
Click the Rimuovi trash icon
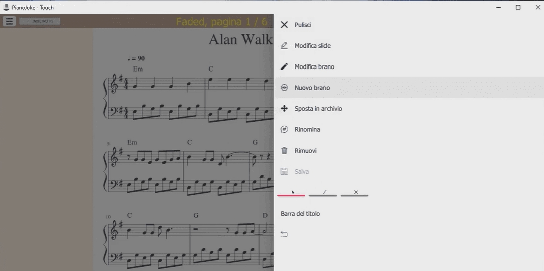(x=284, y=151)
